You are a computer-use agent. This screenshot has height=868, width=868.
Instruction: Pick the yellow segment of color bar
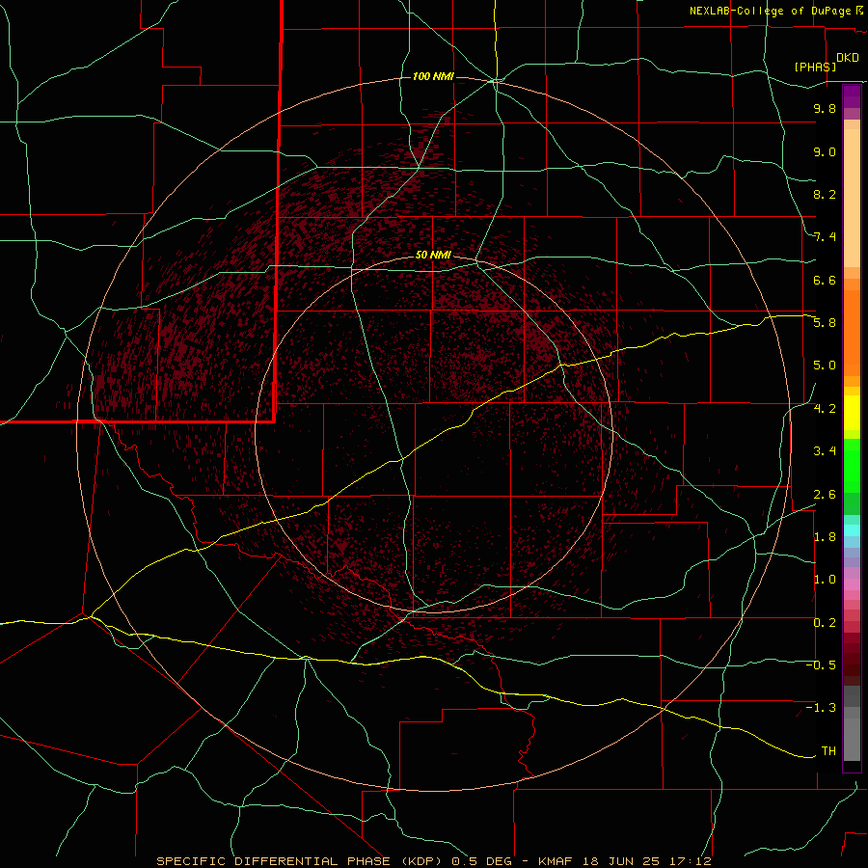[x=852, y=413]
